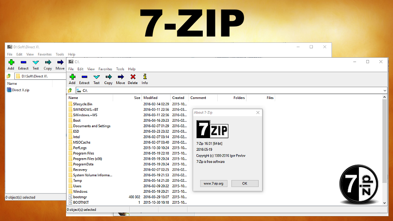Click the up-folder icon beside the C:\ path
Screen dimensions: 393x221
(x=70, y=90)
